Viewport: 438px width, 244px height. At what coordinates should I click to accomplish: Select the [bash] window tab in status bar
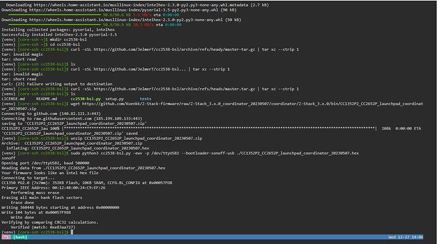coord(20,237)
